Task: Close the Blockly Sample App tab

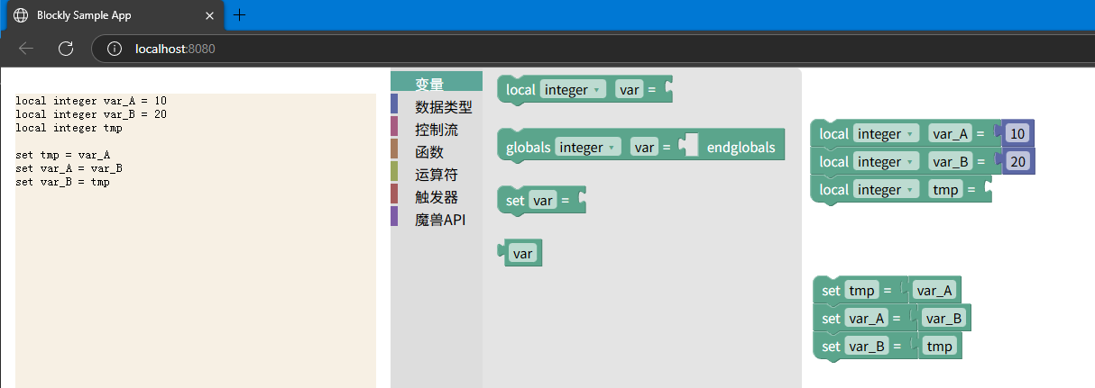Action: click(209, 15)
